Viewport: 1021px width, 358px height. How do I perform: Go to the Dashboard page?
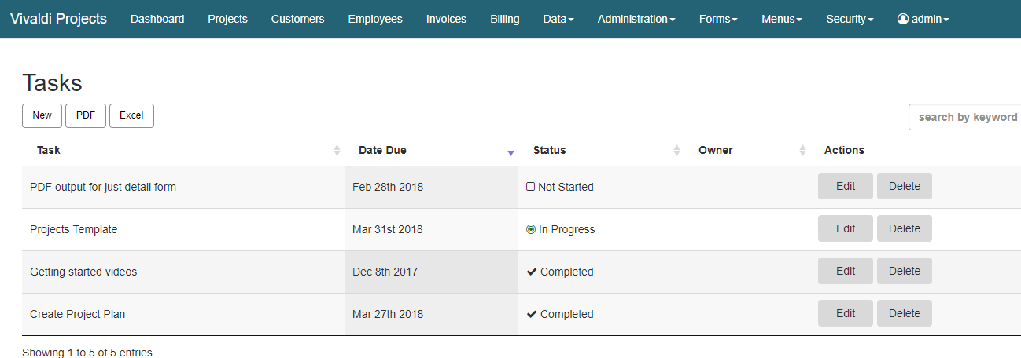point(157,19)
